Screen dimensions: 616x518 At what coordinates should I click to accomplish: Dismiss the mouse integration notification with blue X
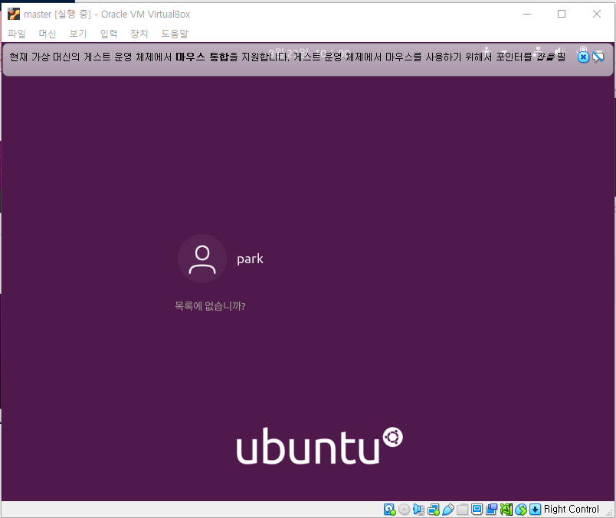click(583, 57)
